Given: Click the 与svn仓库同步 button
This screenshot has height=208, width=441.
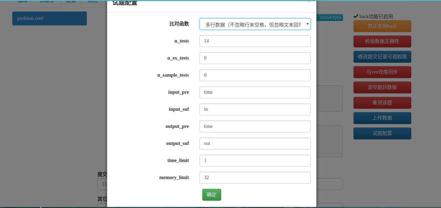Looking at the screenshot, I should [x=382, y=72].
